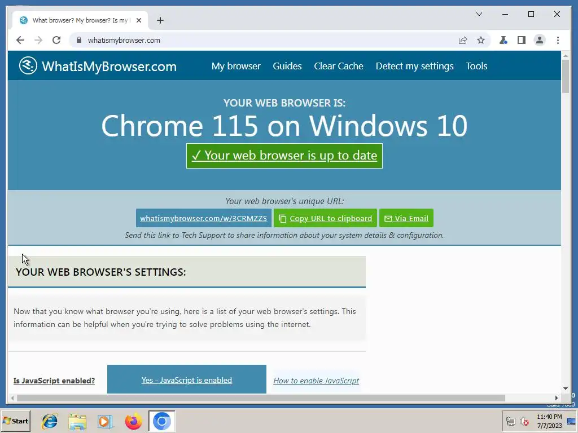The image size is (578, 433).
Task: Open the My browser menu item
Action: pyautogui.click(x=236, y=67)
